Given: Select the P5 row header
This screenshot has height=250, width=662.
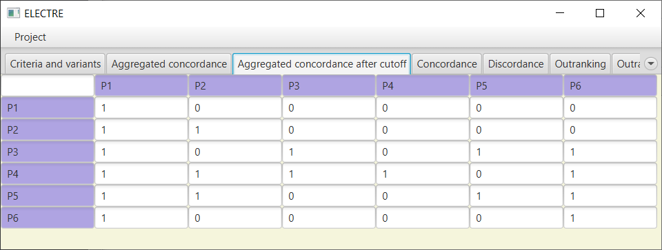Looking at the screenshot, I should [x=48, y=196].
